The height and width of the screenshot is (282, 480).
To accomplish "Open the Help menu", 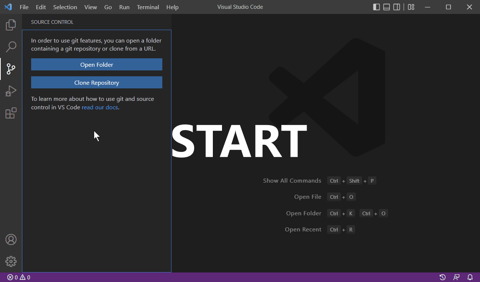I will [x=172, y=7].
